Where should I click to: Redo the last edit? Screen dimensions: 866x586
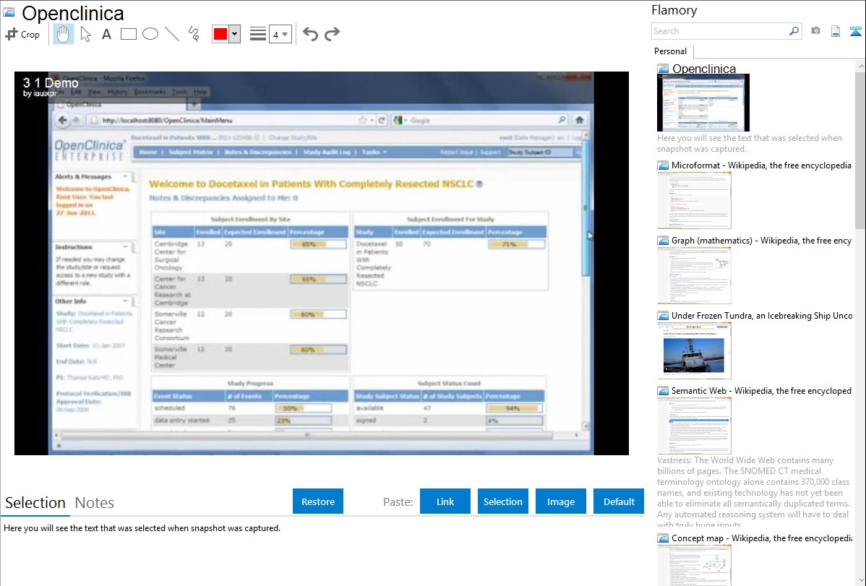click(332, 34)
